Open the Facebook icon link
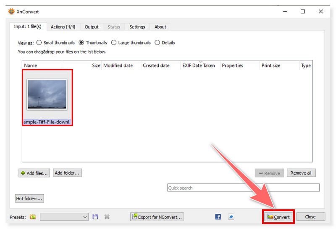 pyautogui.click(x=218, y=217)
